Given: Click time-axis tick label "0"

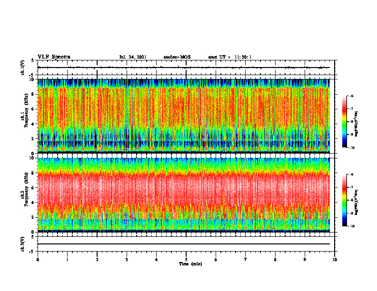Looking at the screenshot, I should tap(38, 260).
